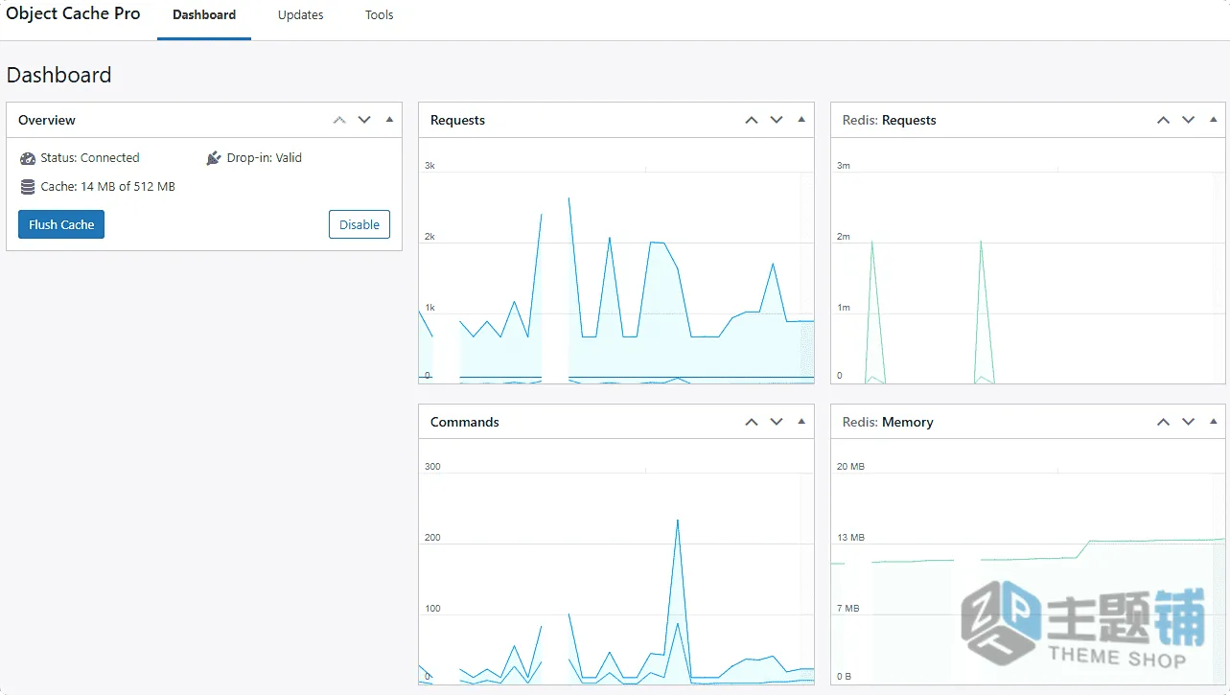Click the Disable button
Screen dimensions: 1230x695
point(360,224)
